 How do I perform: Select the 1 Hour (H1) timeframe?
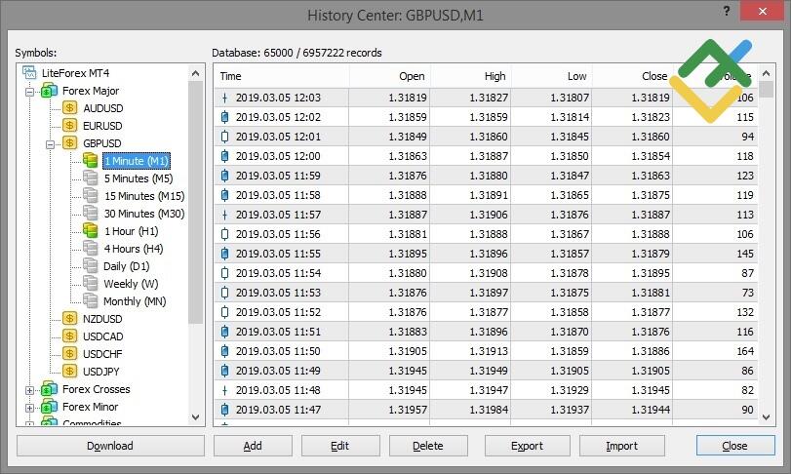(131, 231)
